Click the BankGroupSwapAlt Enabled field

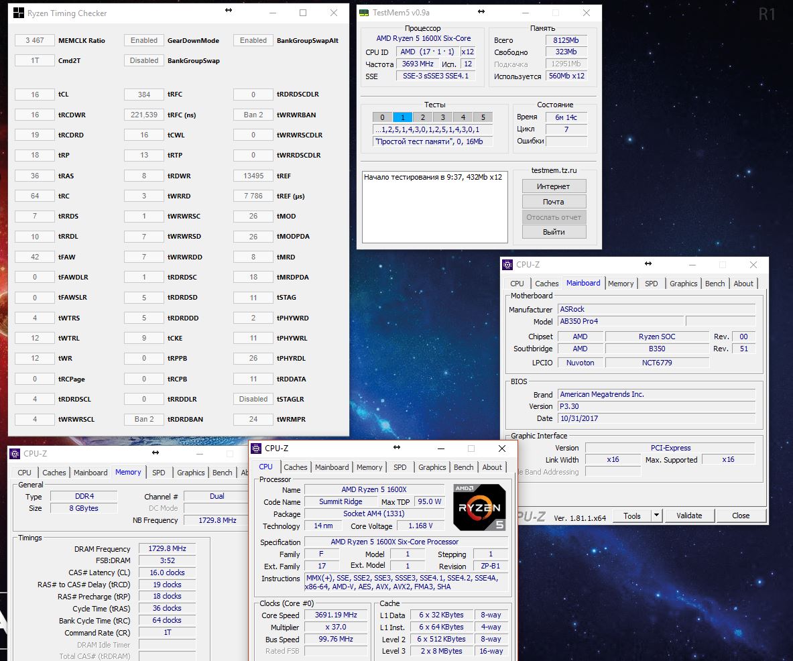(253, 40)
